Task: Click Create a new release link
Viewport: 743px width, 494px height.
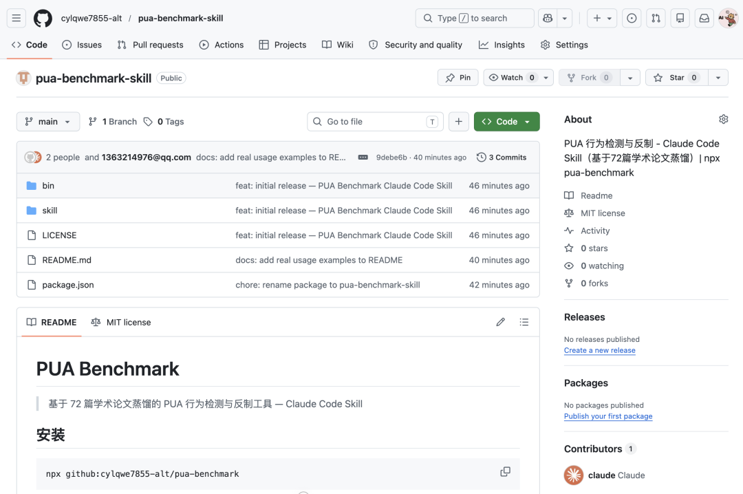Action: coord(599,350)
